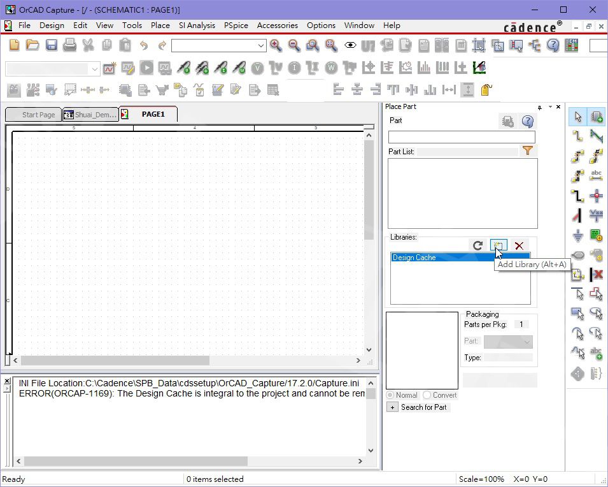This screenshot has height=487, width=608.
Task: Open Place Part panel options arrow
Action: click(x=550, y=107)
